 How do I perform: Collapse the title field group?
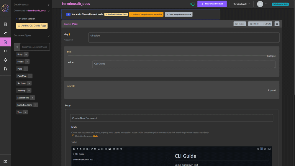click(271, 56)
